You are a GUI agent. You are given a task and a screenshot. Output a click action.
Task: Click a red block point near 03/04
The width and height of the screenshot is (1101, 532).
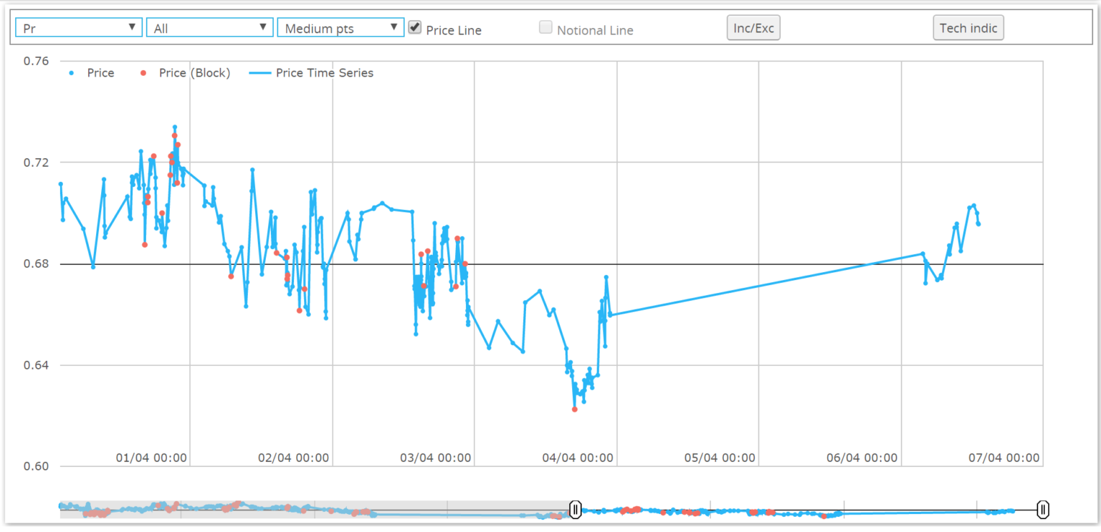[x=421, y=253]
